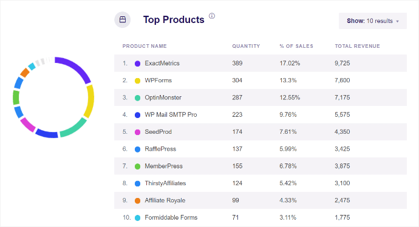Click the 3,100 total revenue value

pyautogui.click(x=342, y=183)
